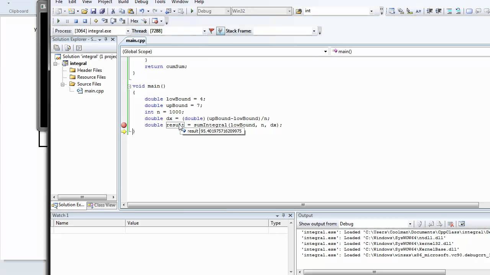Click the Show Next Statement arrow icon
This screenshot has height=275, width=490.
tap(96, 21)
